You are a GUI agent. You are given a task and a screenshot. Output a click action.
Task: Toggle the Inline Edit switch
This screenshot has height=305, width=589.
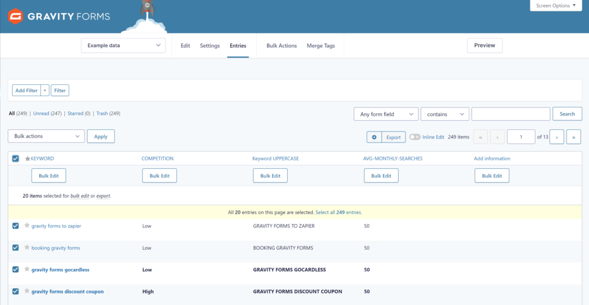click(x=415, y=137)
